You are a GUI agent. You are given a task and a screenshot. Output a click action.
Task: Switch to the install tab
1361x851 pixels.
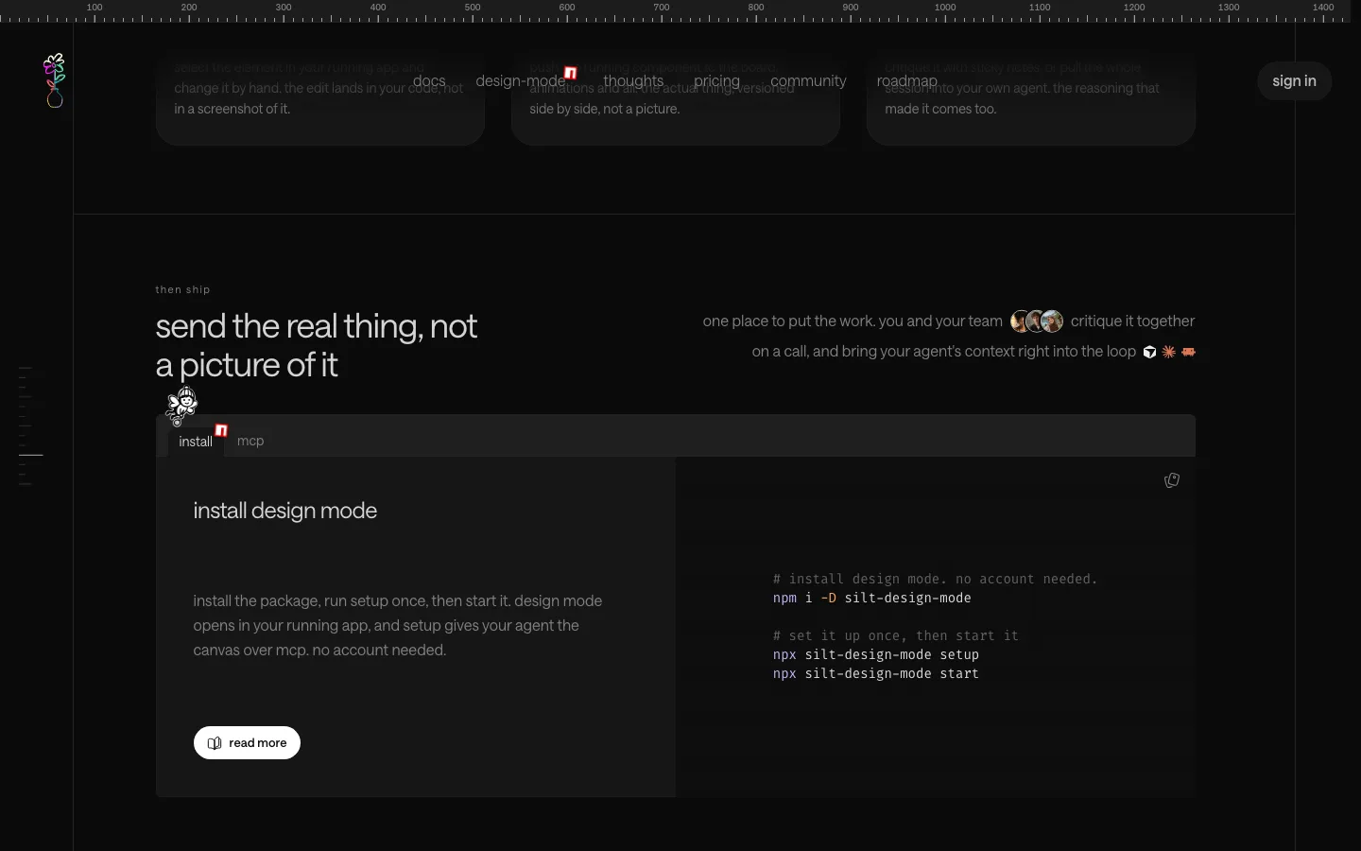pyautogui.click(x=196, y=442)
